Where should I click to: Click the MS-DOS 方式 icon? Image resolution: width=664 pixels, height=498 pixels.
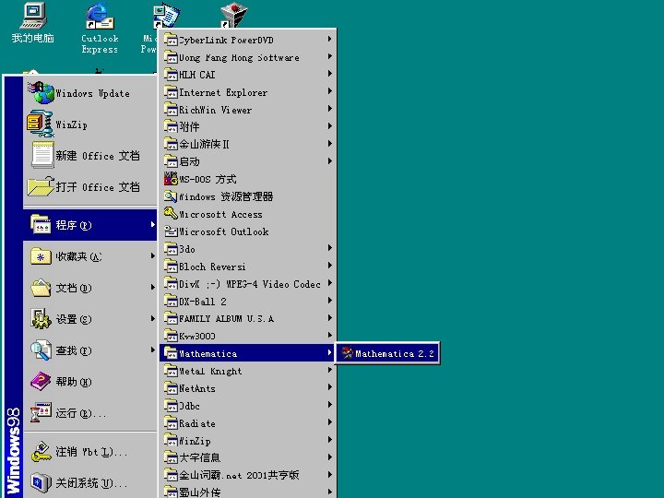tap(171, 179)
